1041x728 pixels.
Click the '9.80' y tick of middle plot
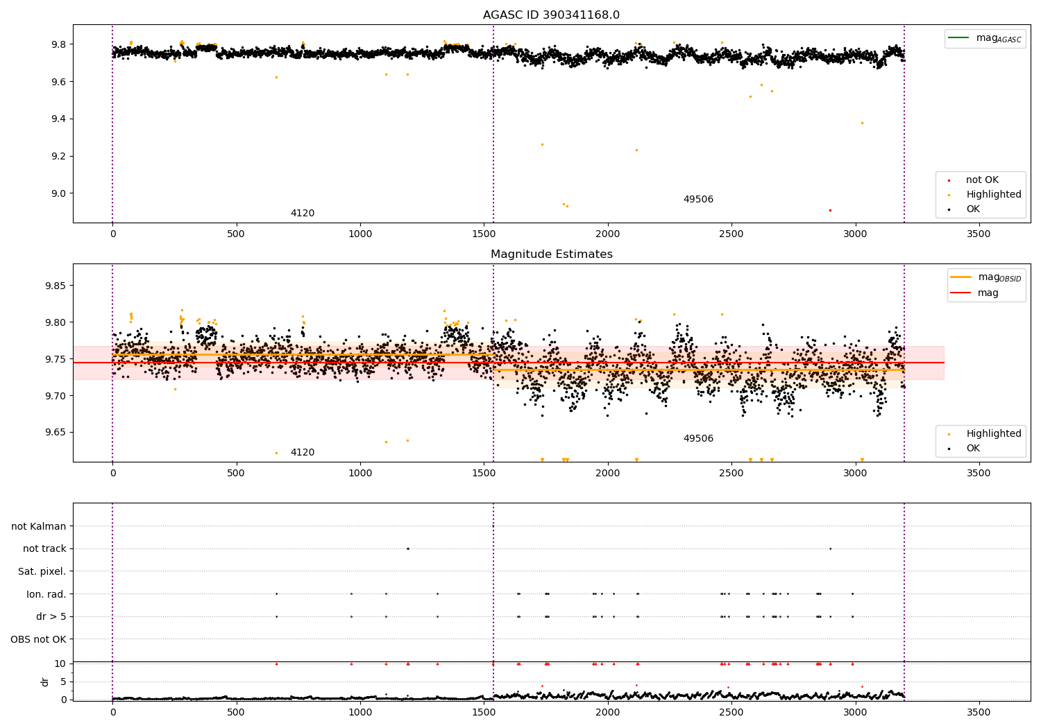click(x=55, y=322)
